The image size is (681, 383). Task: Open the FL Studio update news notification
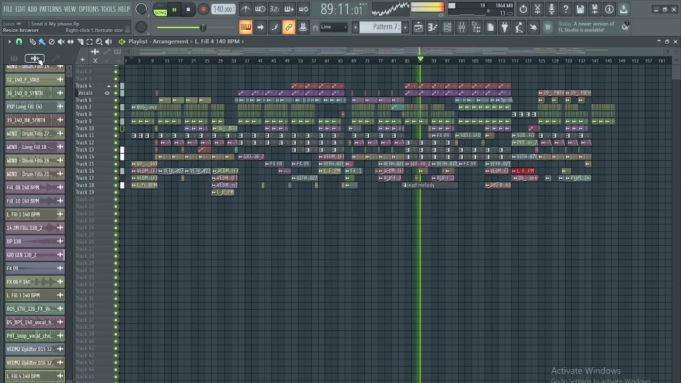pos(593,27)
